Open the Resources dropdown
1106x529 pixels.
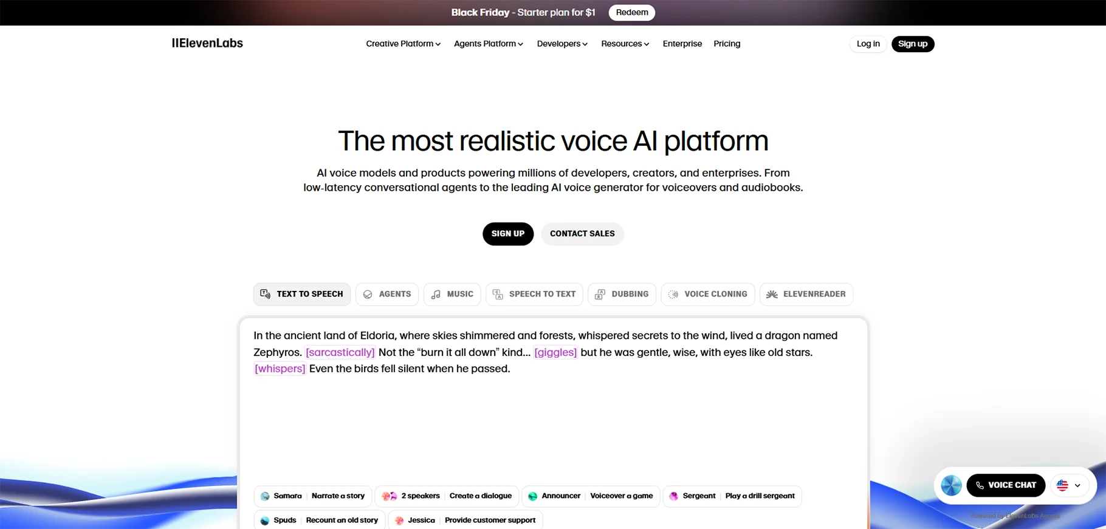click(x=625, y=44)
